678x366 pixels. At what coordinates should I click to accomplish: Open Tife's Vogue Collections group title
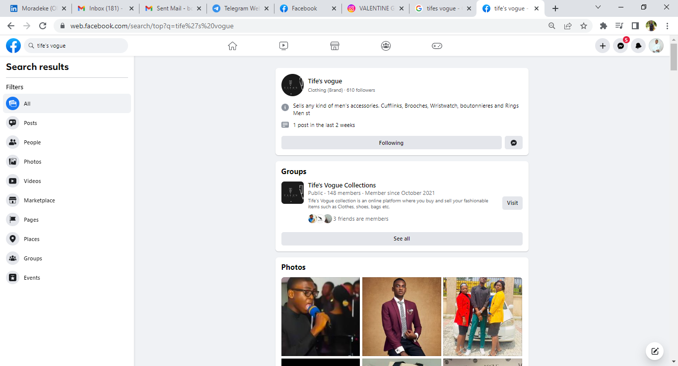click(x=342, y=185)
